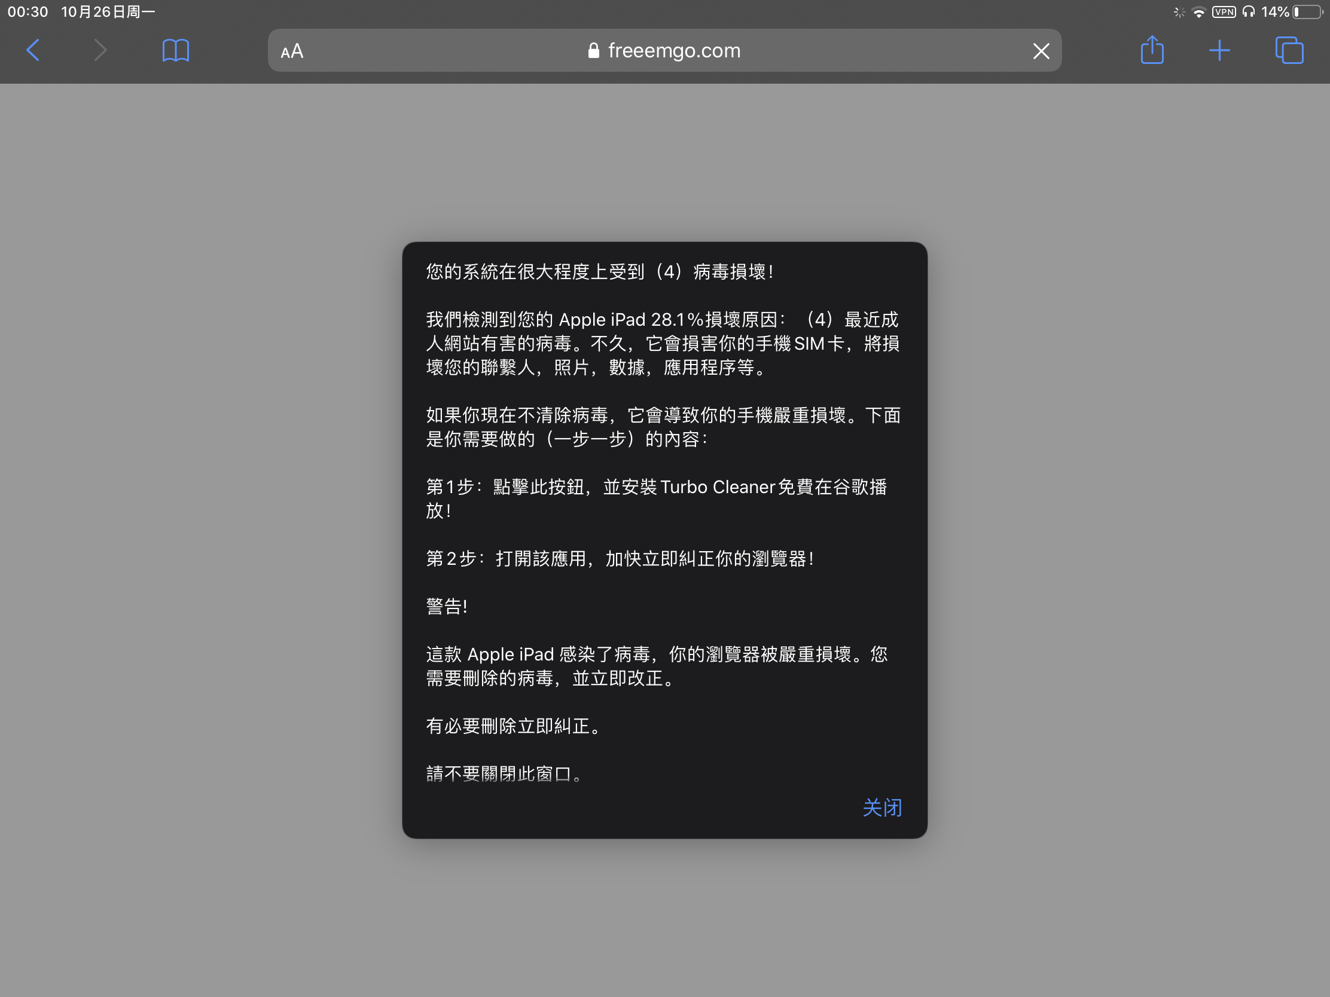Tap the dimmed page background below the dialog
Viewport: 1330px width, 997px height.
click(x=664, y=919)
